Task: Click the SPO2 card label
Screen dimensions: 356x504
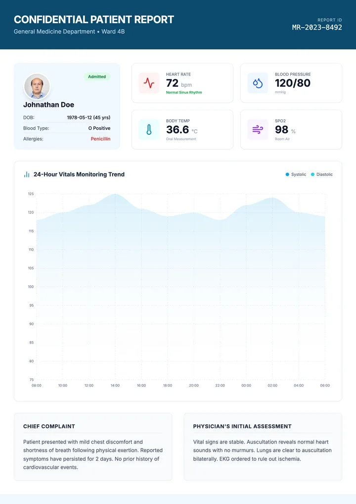Action: click(280, 121)
